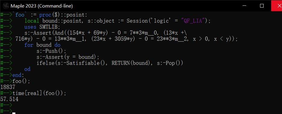The image size is (282, 114).
Task: Click the timing result 57.514
Action: pyautogui.click(x=9, y=99)
